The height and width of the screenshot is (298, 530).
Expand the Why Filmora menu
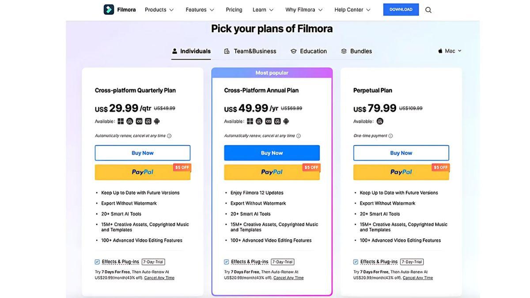click(x=304, y=10)
